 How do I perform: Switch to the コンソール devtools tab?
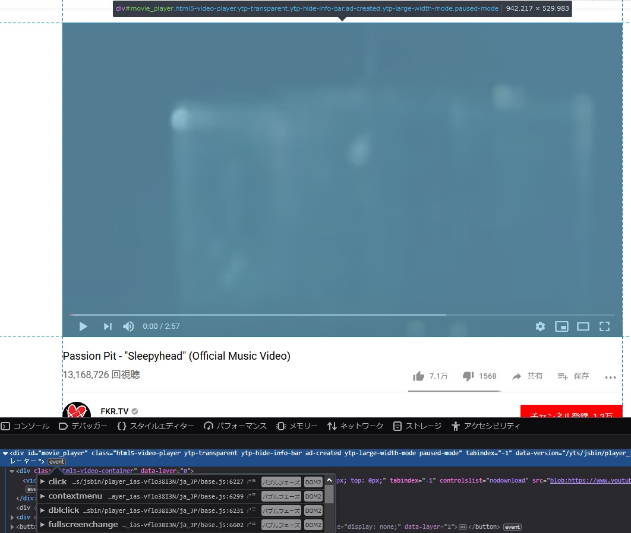click(x=25, y=426)
